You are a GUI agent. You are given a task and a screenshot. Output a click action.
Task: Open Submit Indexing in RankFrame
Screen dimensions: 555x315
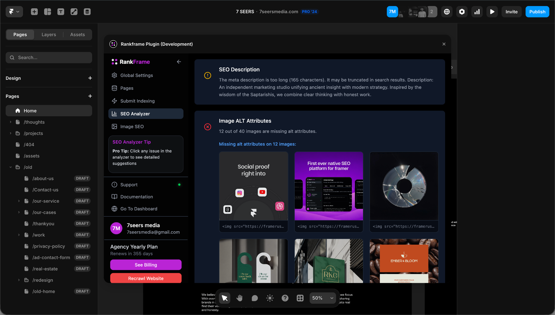pyautogui.click(x=137, y=101)
